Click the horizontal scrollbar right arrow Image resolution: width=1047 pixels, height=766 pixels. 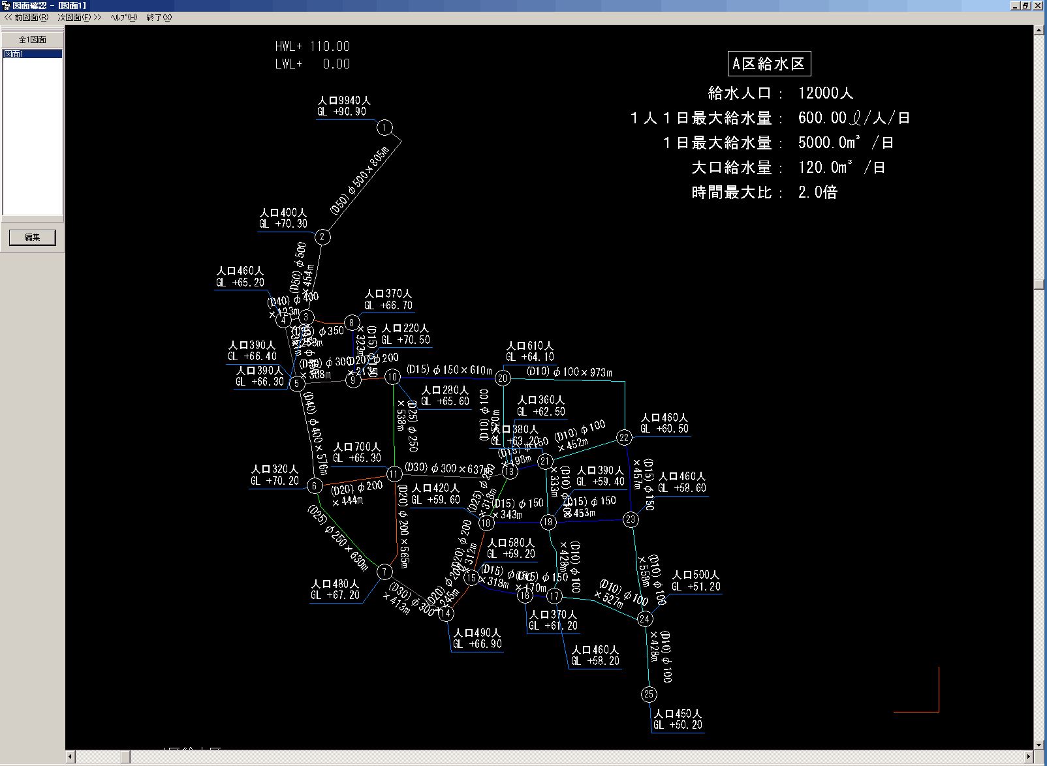[1029, 757]
